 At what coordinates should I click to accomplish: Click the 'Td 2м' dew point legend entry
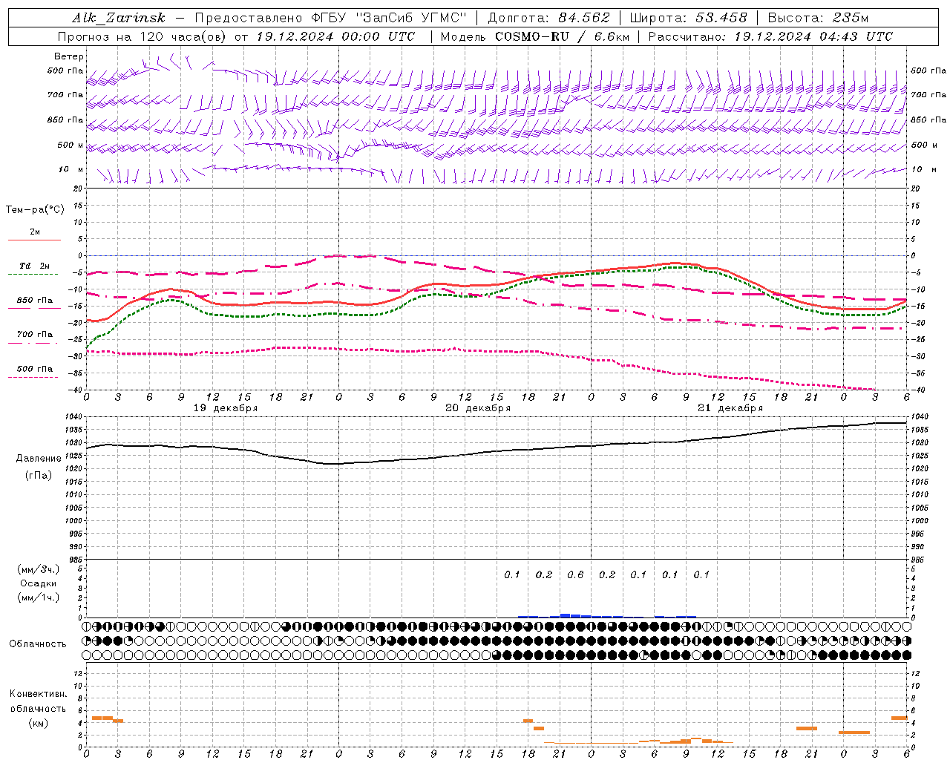point(35,266)
